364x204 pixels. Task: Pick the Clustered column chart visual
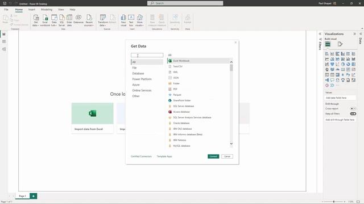pyautogui.click(x=343, y=54)
